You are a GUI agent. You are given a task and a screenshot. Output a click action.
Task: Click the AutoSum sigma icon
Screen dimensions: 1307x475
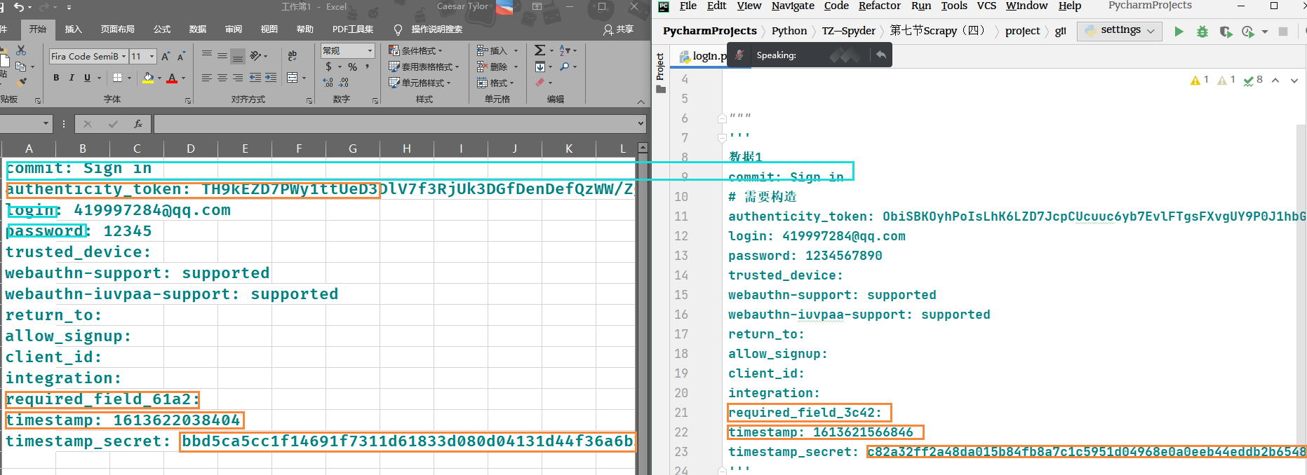pyautogui.click(x=539, y=50)
